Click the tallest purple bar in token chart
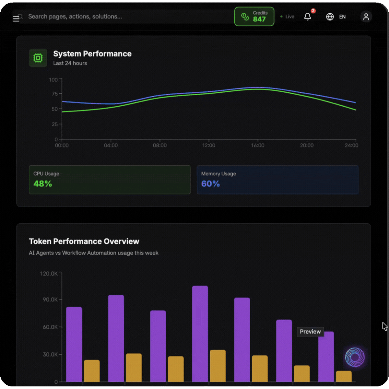Screen dimensions: 389x389 [200, 333]
